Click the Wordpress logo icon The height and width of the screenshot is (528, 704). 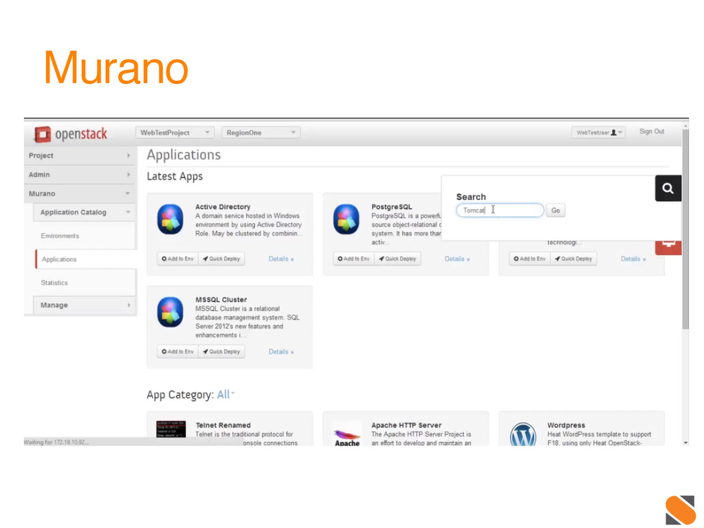click(x=523, y=434)
